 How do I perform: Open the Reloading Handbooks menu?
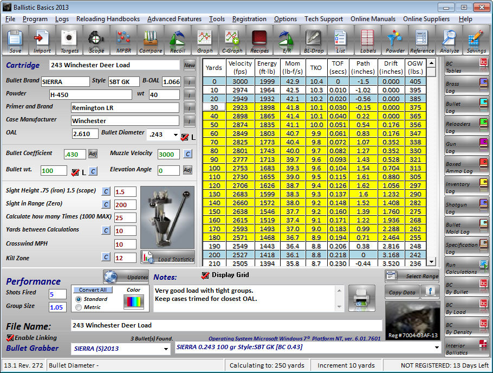(108, 19)
